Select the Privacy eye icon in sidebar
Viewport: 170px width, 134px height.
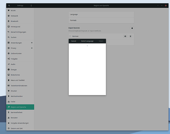pyautogui.click(x=9, y=48)
